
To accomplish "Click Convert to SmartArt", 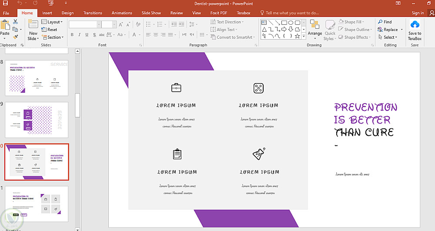I will [x=232, y=37].
